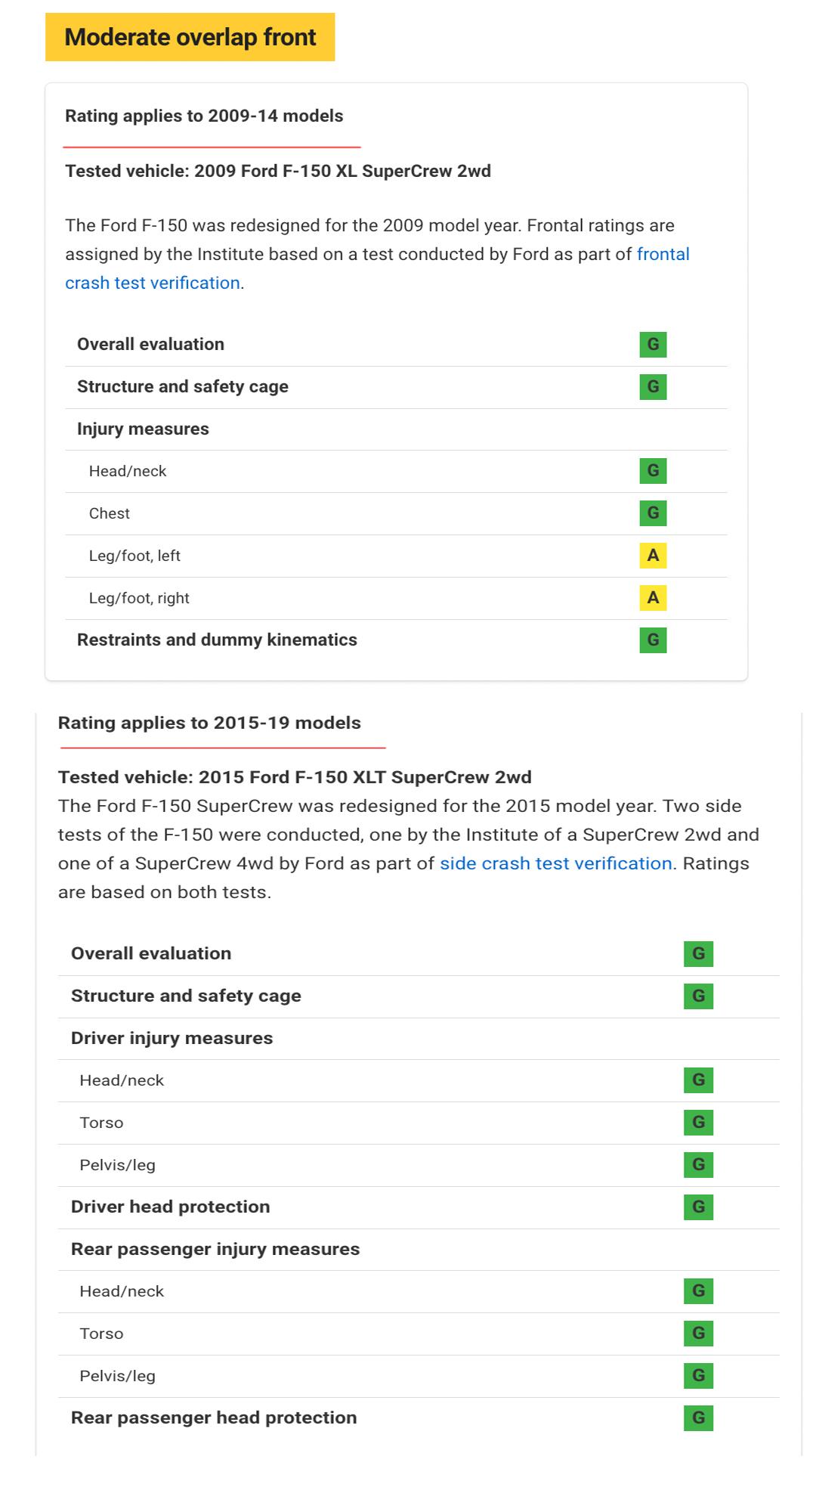Click Rear passenger head protection G badge
816x1512 pixels.
(698, 1418)
